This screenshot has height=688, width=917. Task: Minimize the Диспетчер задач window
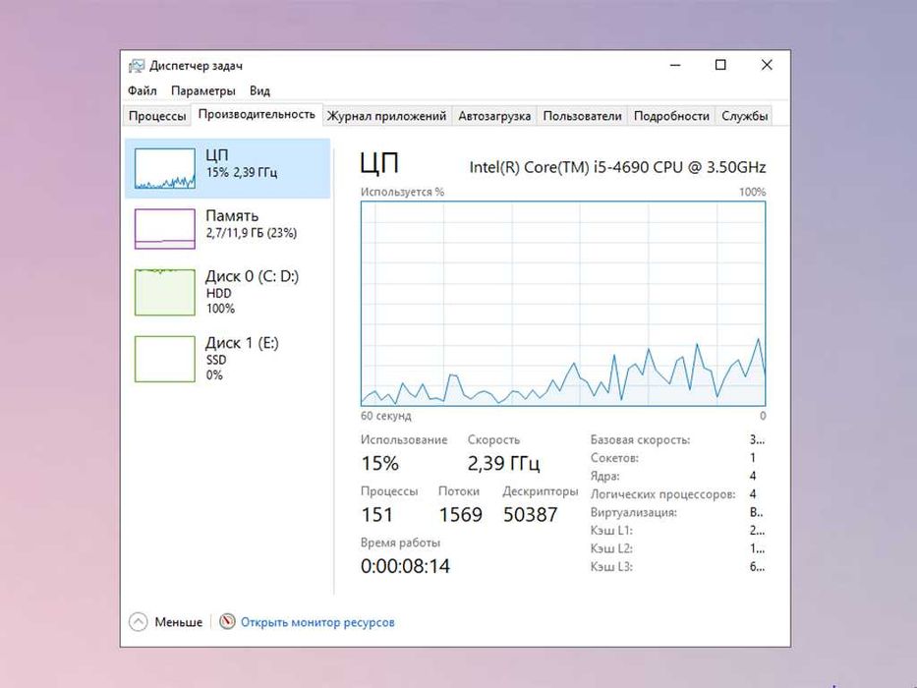675,65
